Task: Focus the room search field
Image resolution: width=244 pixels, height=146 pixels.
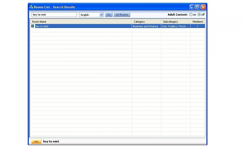Action: coord(54,14)
